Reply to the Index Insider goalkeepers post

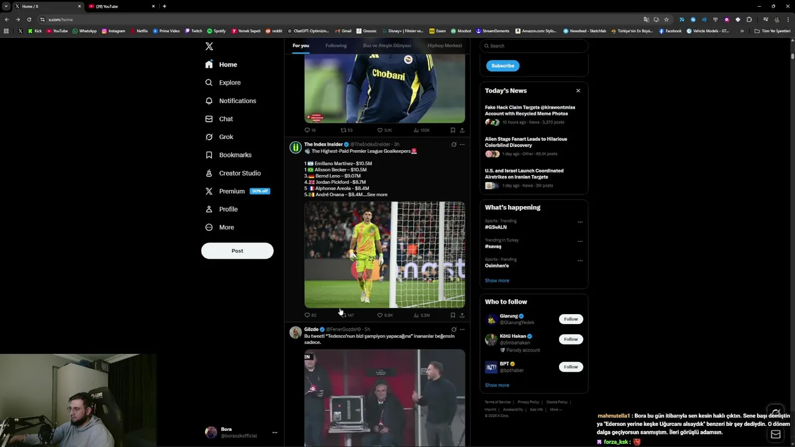tap(310, 315)
